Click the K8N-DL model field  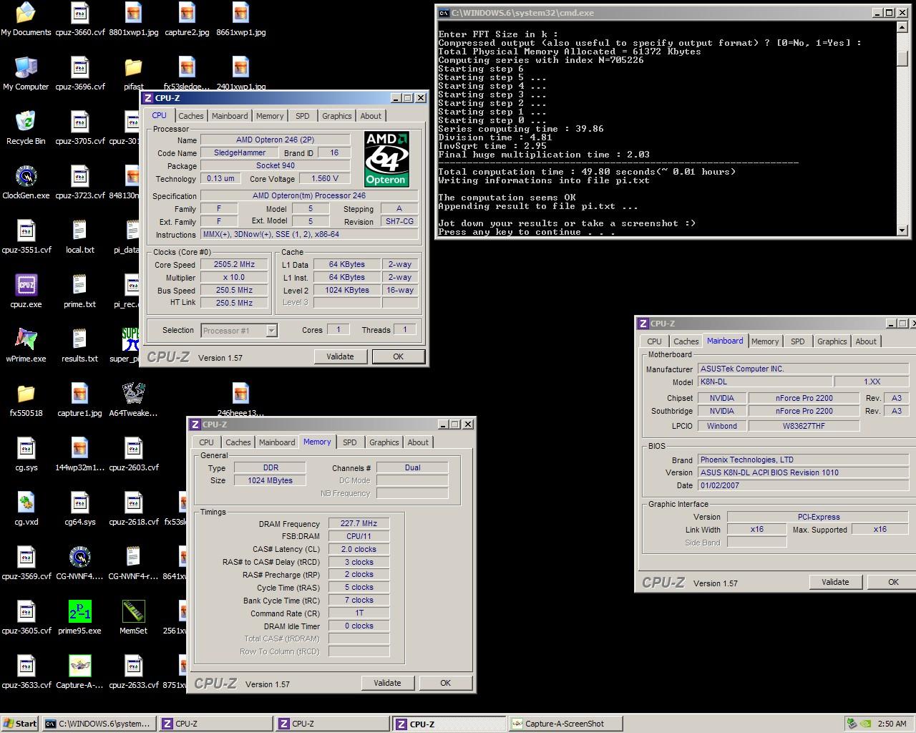click(765, 382)
